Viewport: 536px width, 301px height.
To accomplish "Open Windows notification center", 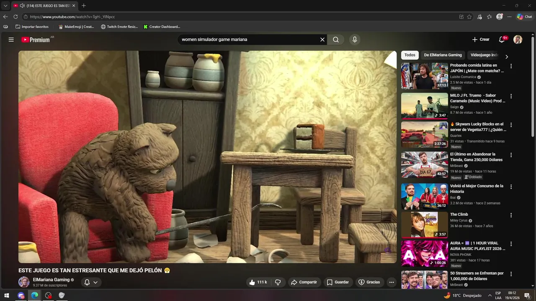I will 527,296.
